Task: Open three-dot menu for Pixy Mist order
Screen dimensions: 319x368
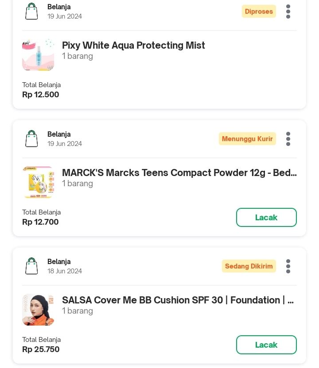Action: [288, 11]
